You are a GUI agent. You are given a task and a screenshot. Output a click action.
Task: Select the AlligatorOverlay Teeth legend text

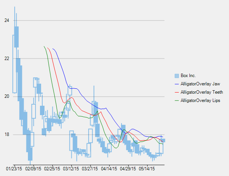tap(202, 92)
